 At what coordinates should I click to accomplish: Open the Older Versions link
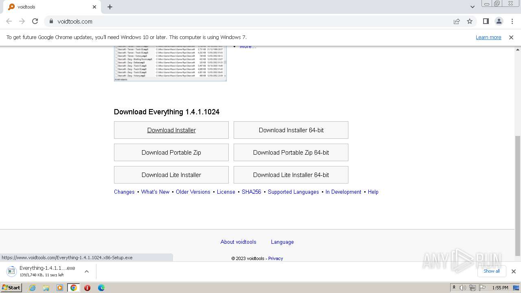click(193, 192)
